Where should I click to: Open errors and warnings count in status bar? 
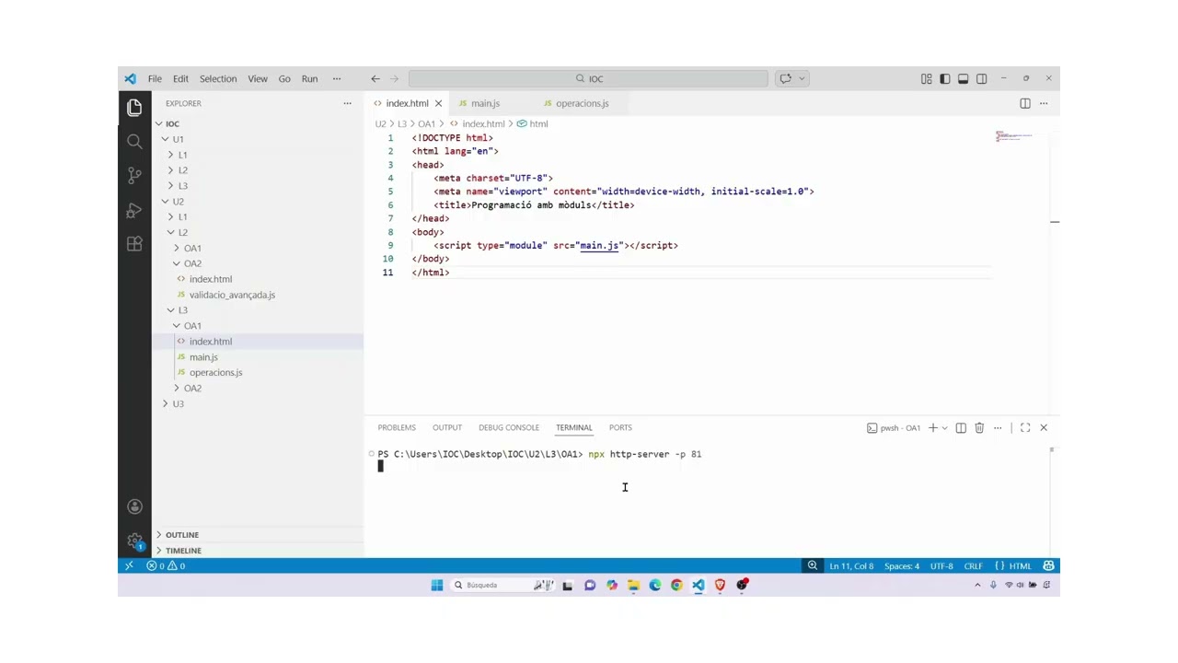click(x=167, y=565)
